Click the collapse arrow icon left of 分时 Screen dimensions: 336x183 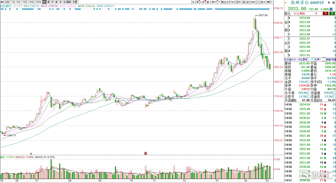point(2,2)
